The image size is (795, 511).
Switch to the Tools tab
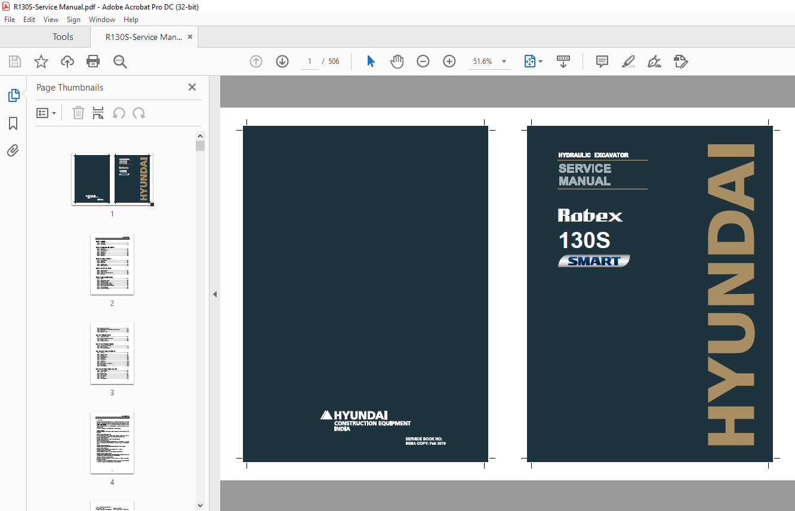(63, 37)
